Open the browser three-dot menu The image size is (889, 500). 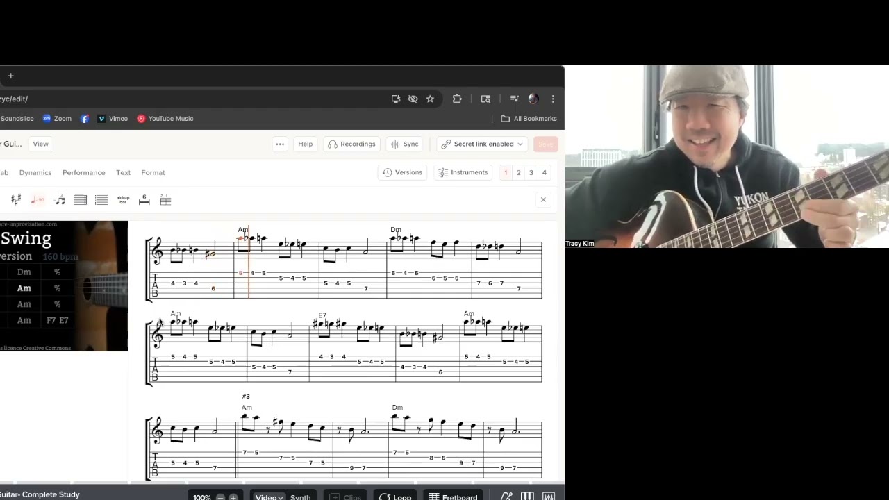[553, 99]
